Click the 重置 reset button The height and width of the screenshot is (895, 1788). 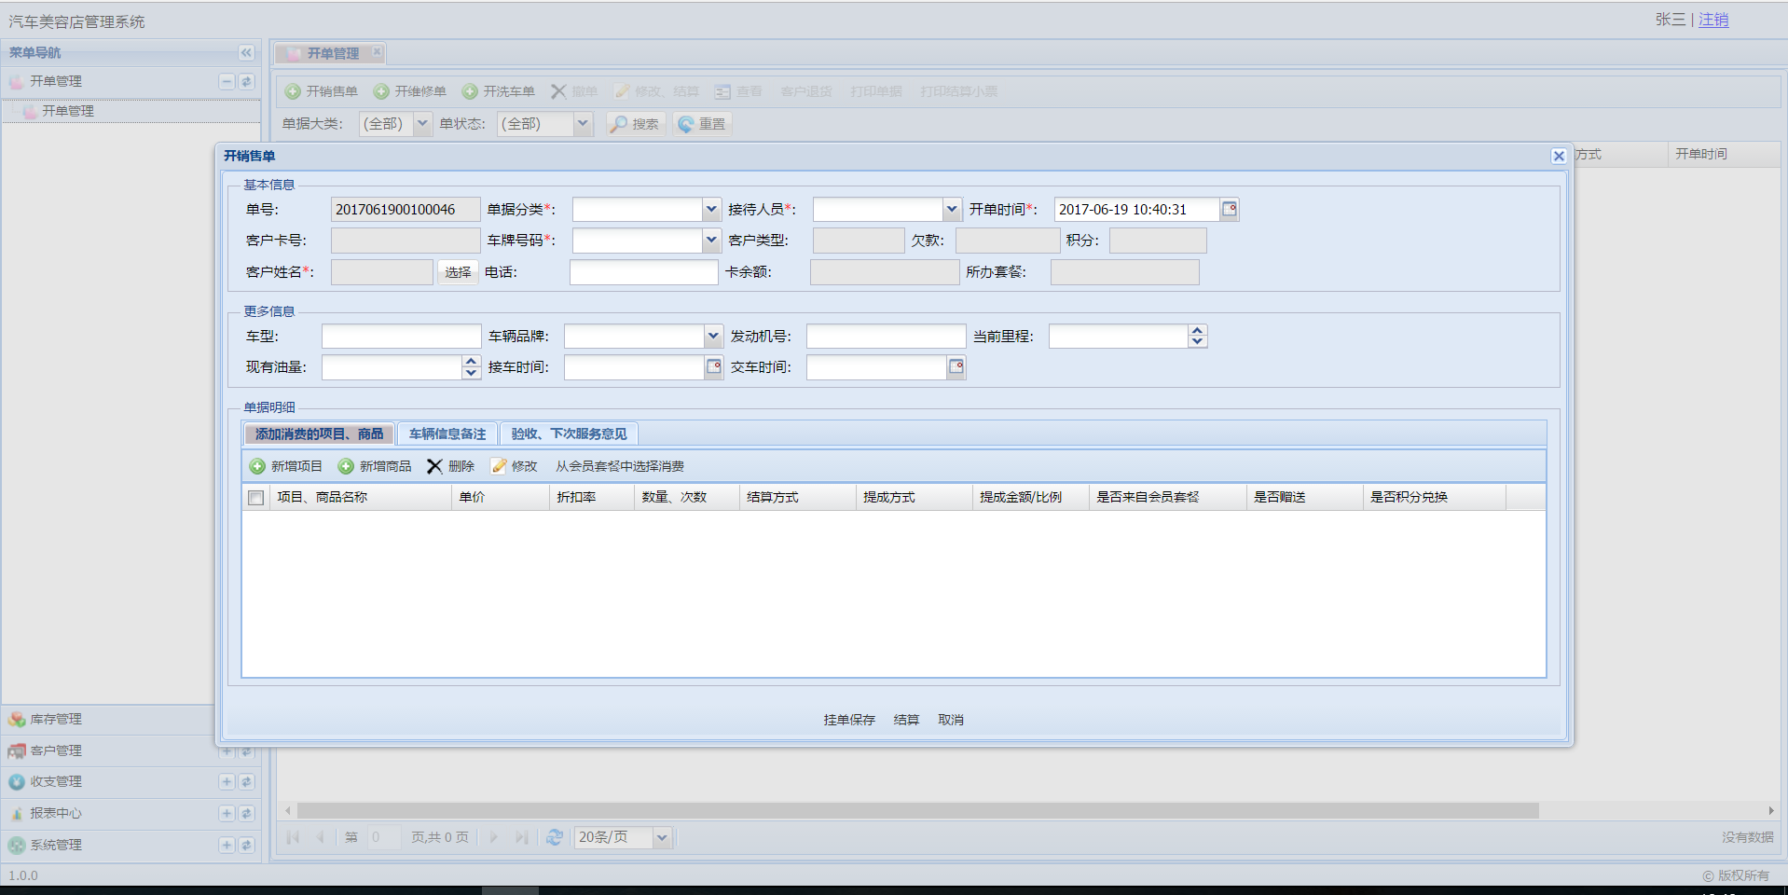point(702,124)
